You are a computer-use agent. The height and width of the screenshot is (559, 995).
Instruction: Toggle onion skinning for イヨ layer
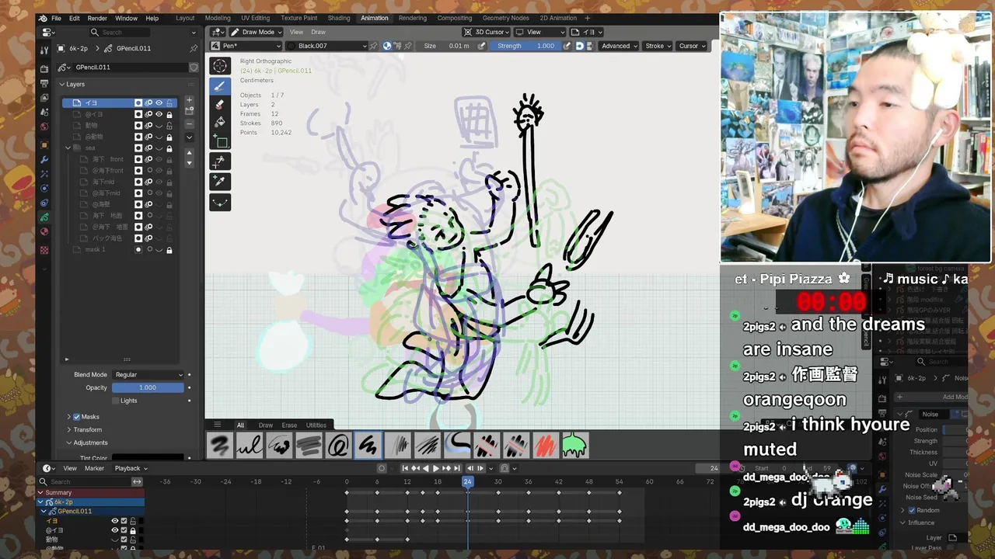click(x=148, y=102)
